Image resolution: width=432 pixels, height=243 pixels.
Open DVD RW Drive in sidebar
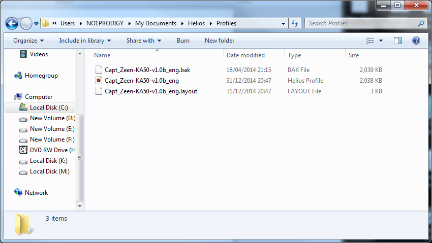click(x=52, y=150)
